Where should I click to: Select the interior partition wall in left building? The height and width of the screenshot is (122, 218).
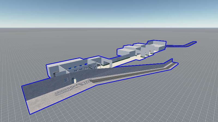click(63, 71)
